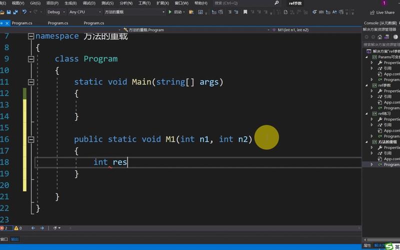Switch to the 属性 properties tab

point(367,245)
